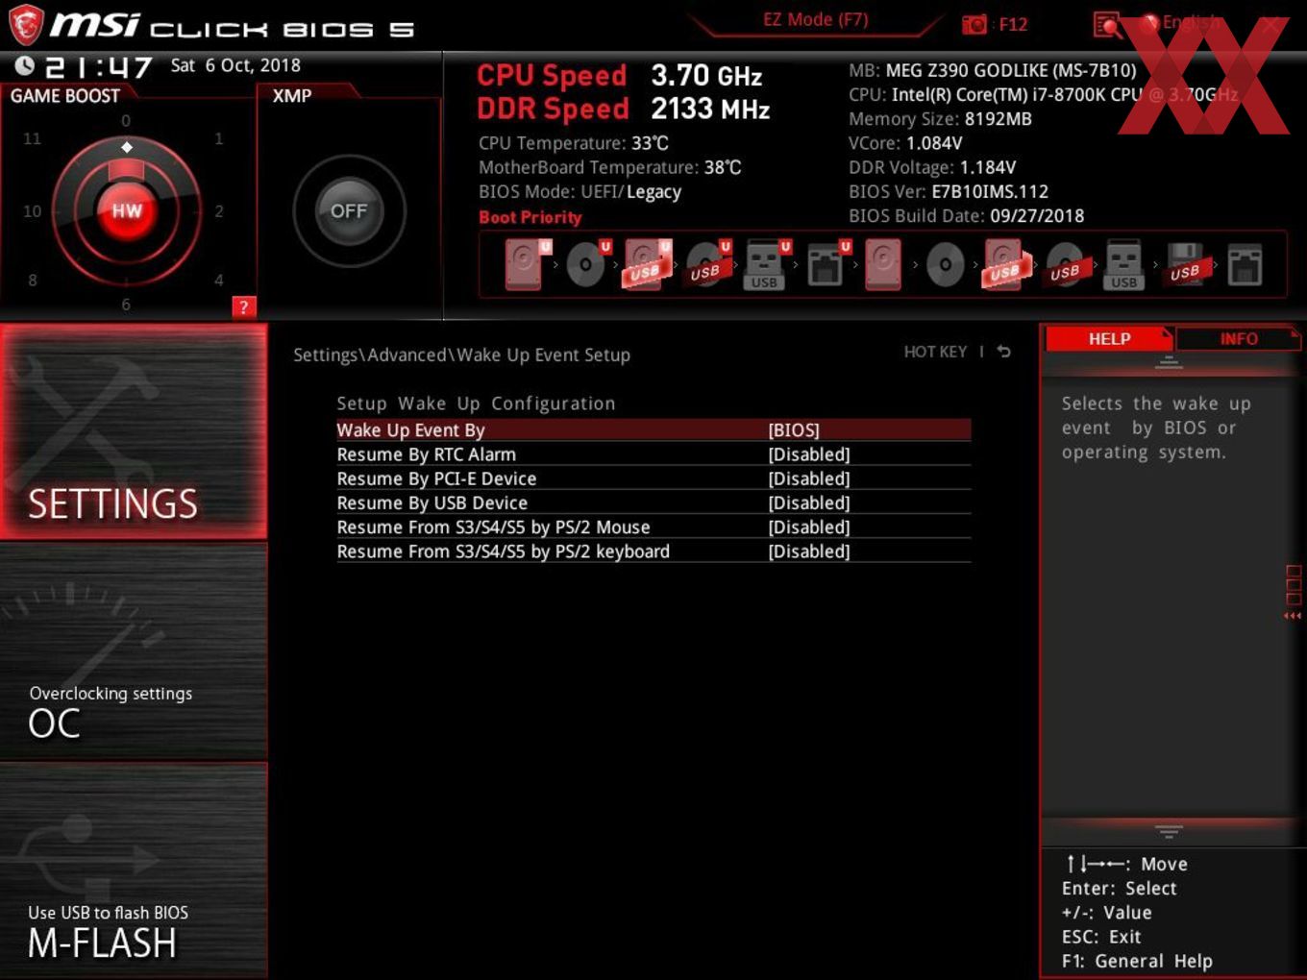Change Resume By PCI-E Device [Disabled] value
Screen dimensions: 1307x980
(x=809, y=478)
